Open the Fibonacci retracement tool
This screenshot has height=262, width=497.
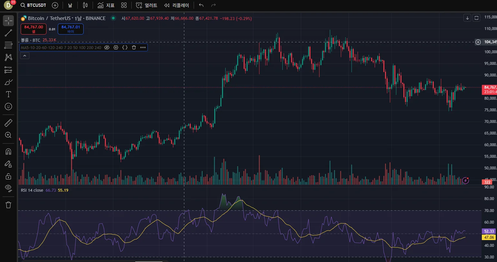8,45
